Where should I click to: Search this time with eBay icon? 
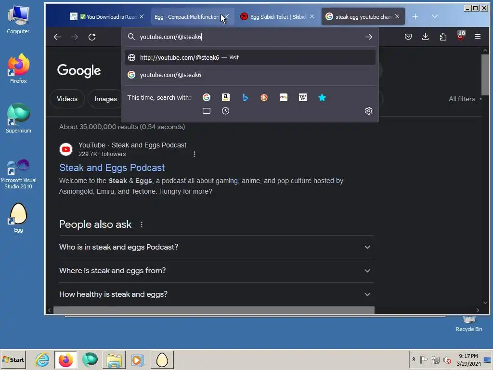click(x=283, y=97)
